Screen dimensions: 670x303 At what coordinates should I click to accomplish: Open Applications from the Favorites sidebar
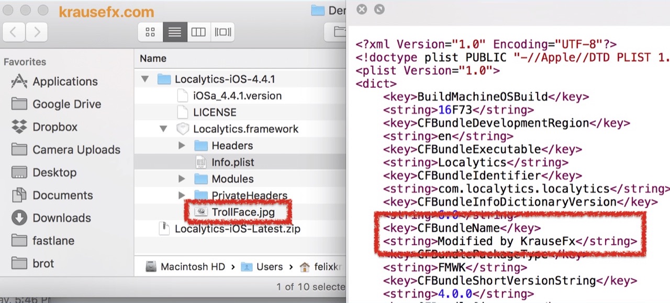coord(64,81)
